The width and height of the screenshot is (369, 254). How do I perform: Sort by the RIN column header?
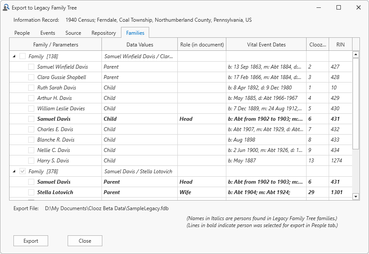[x=340, y=44]
